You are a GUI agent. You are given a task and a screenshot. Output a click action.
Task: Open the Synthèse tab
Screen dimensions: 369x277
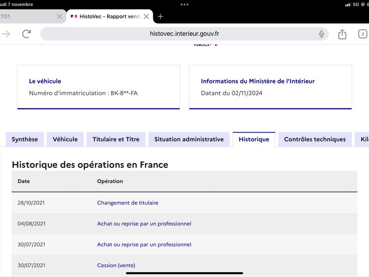(x=25, y=139)
